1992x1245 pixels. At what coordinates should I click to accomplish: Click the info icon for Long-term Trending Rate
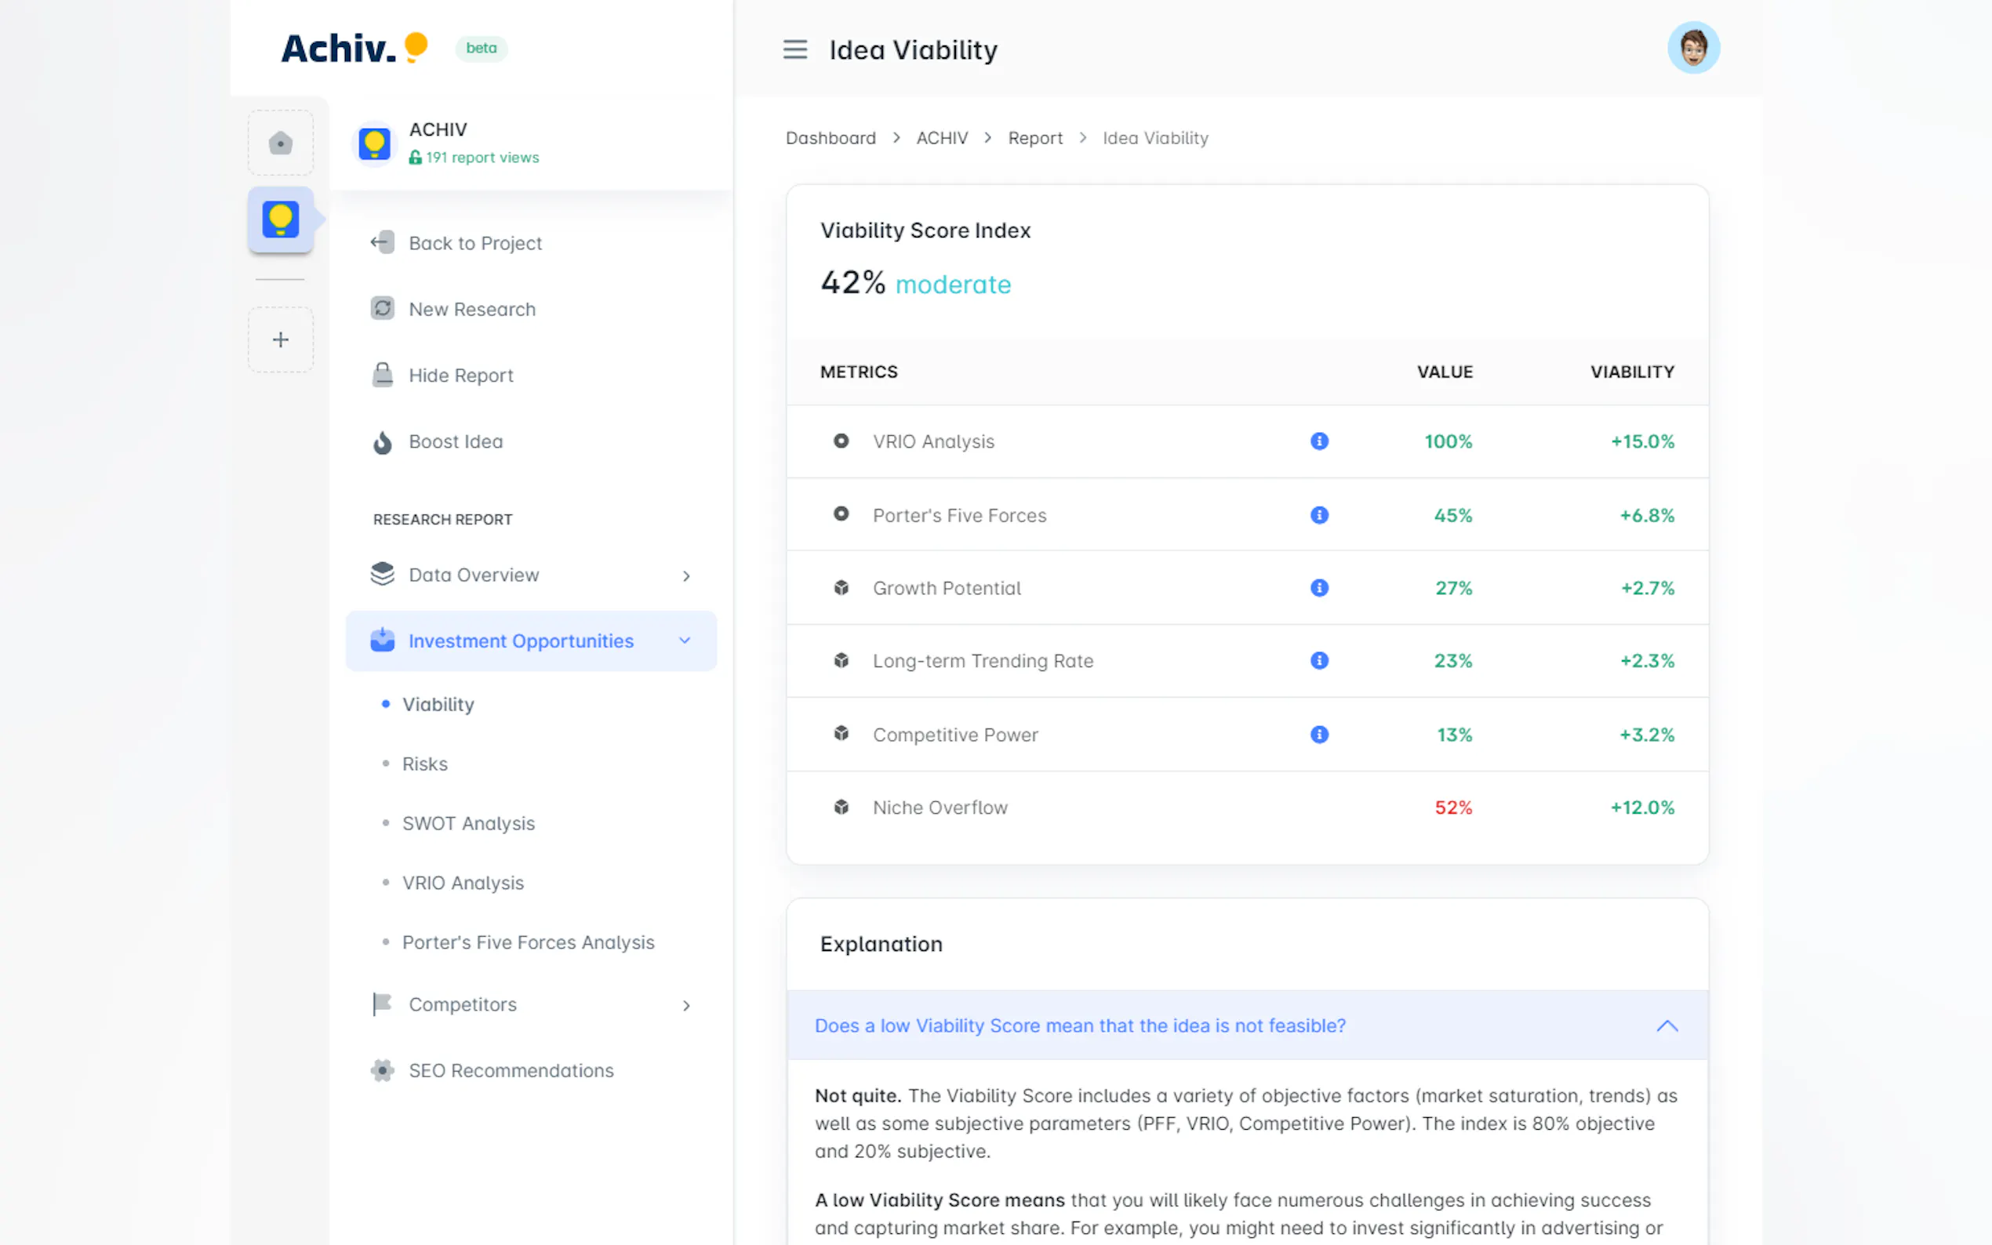pyautogui.click(x=1318, y=661)
